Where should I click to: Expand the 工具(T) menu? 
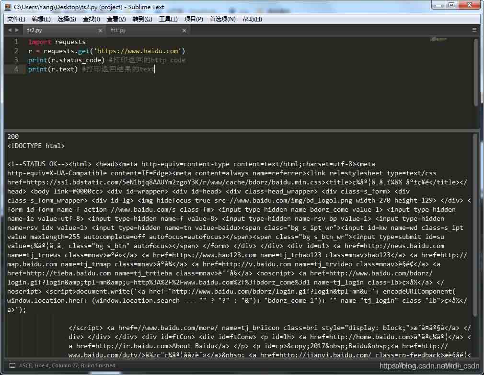(x=168, y=19)
